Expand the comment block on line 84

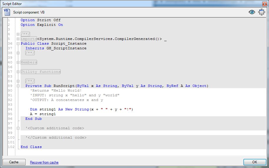click(18, 81)
